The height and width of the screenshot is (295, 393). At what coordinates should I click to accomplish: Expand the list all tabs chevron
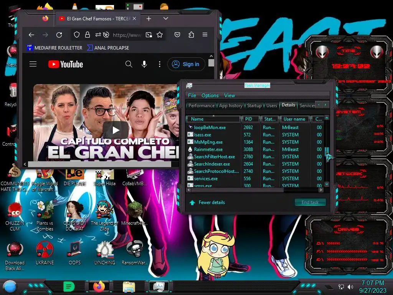point(166,18)
